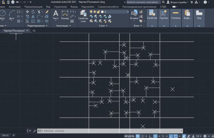Switch to Лист2 layout tab

point(5,136)
